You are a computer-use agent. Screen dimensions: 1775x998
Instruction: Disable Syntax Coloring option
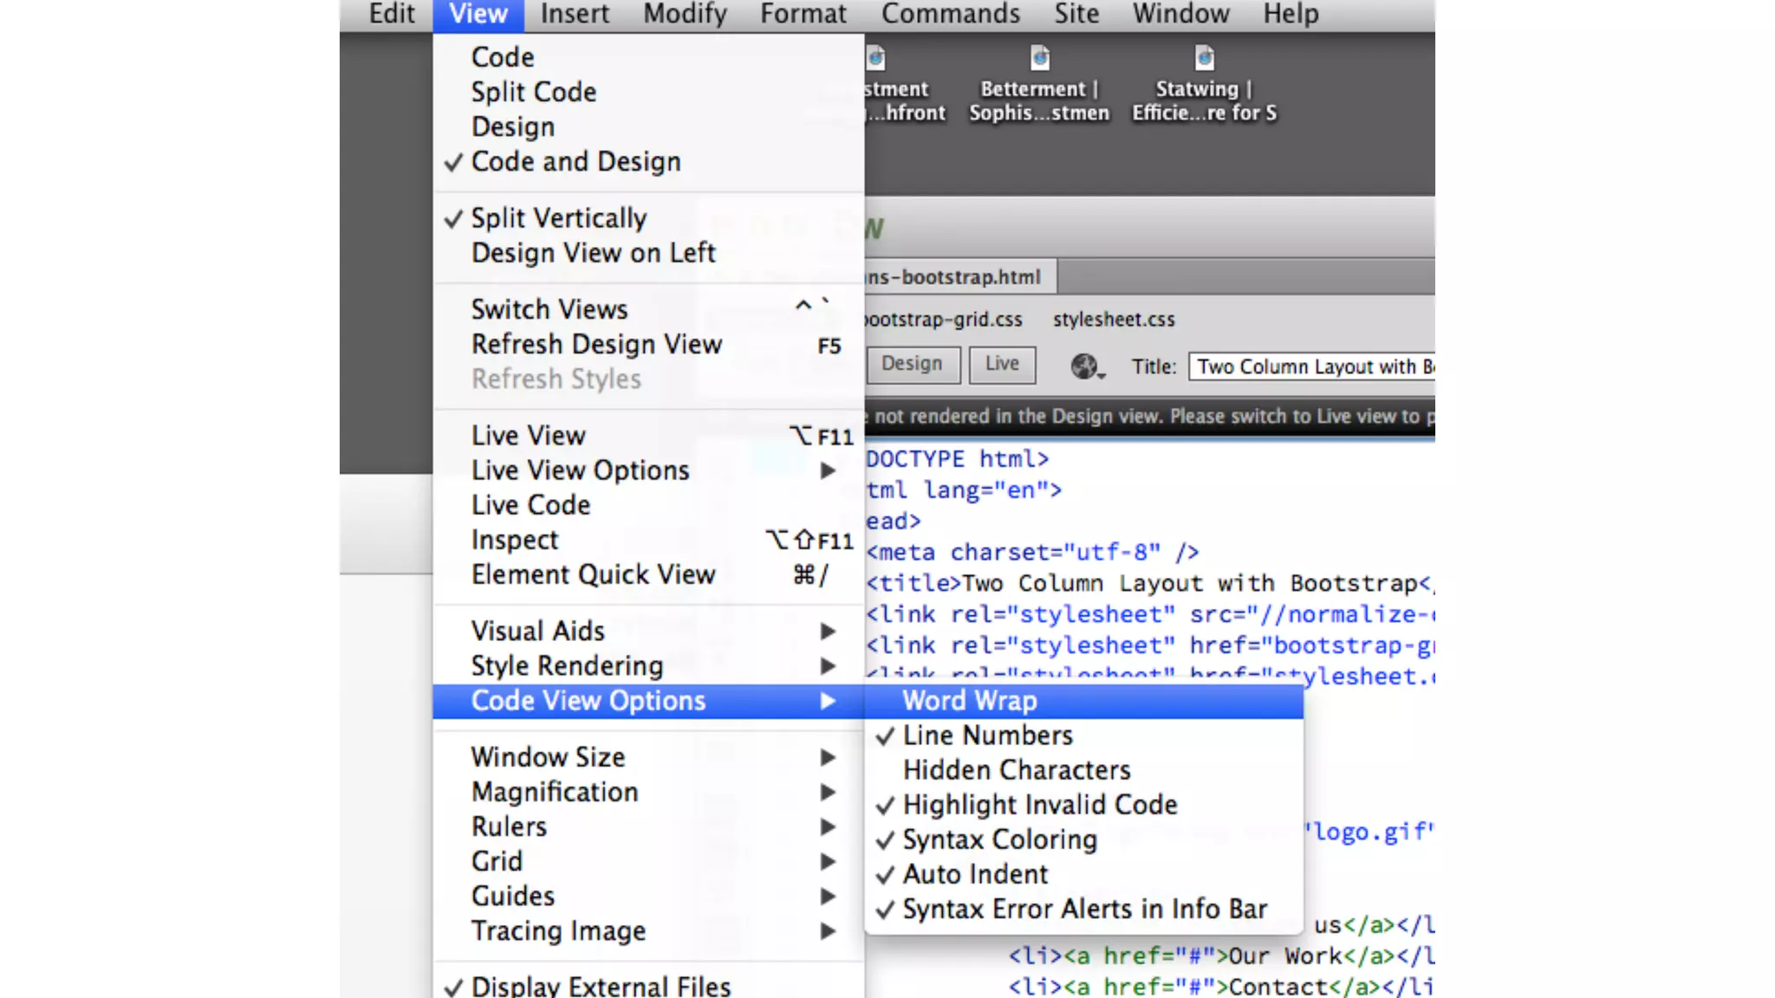point(999,839)
